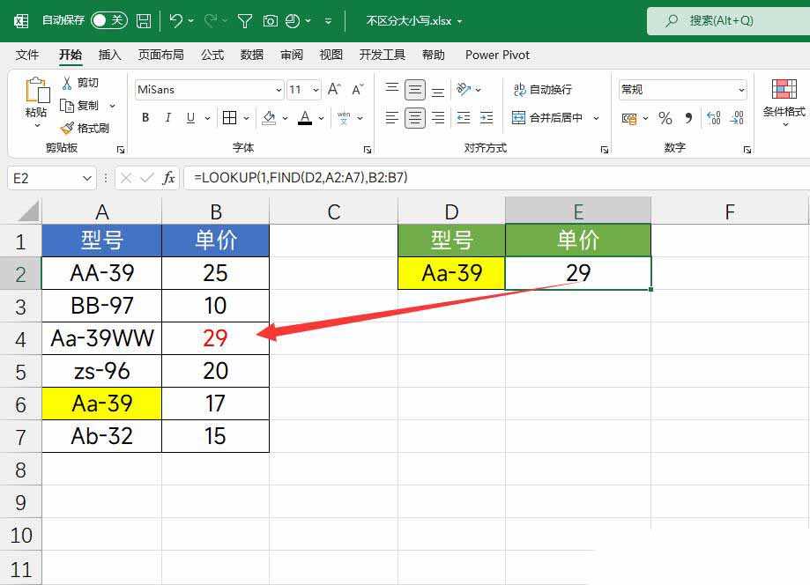Screen dimensions: 810x585
Task: Click the Save floppy disk icon
Action: (x=144, y=20)
